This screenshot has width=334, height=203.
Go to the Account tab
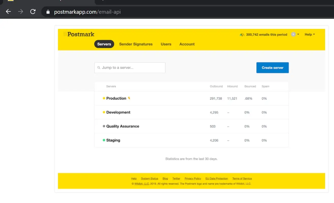tap(187, 44)
